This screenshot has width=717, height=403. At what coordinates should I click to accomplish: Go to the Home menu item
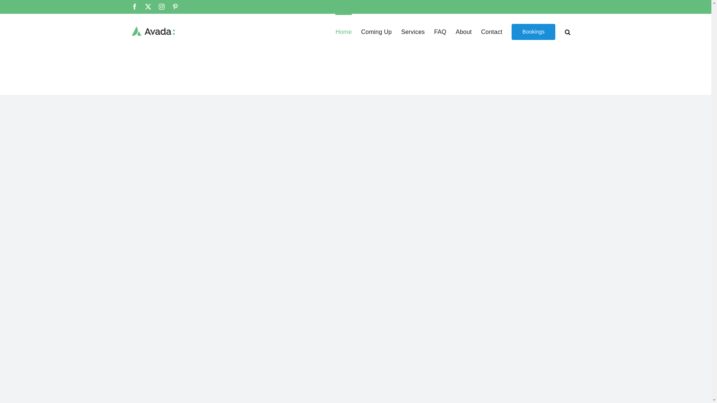(343, 32)
